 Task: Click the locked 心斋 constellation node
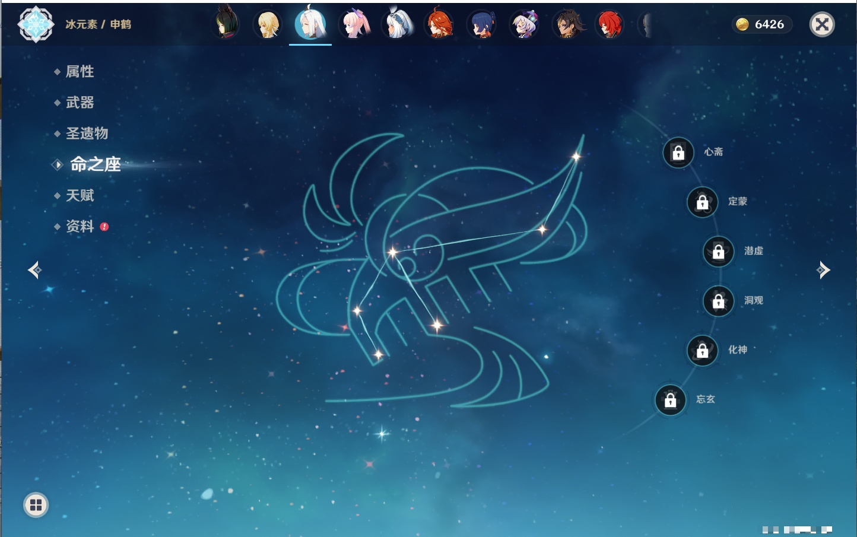click(678, 153)
